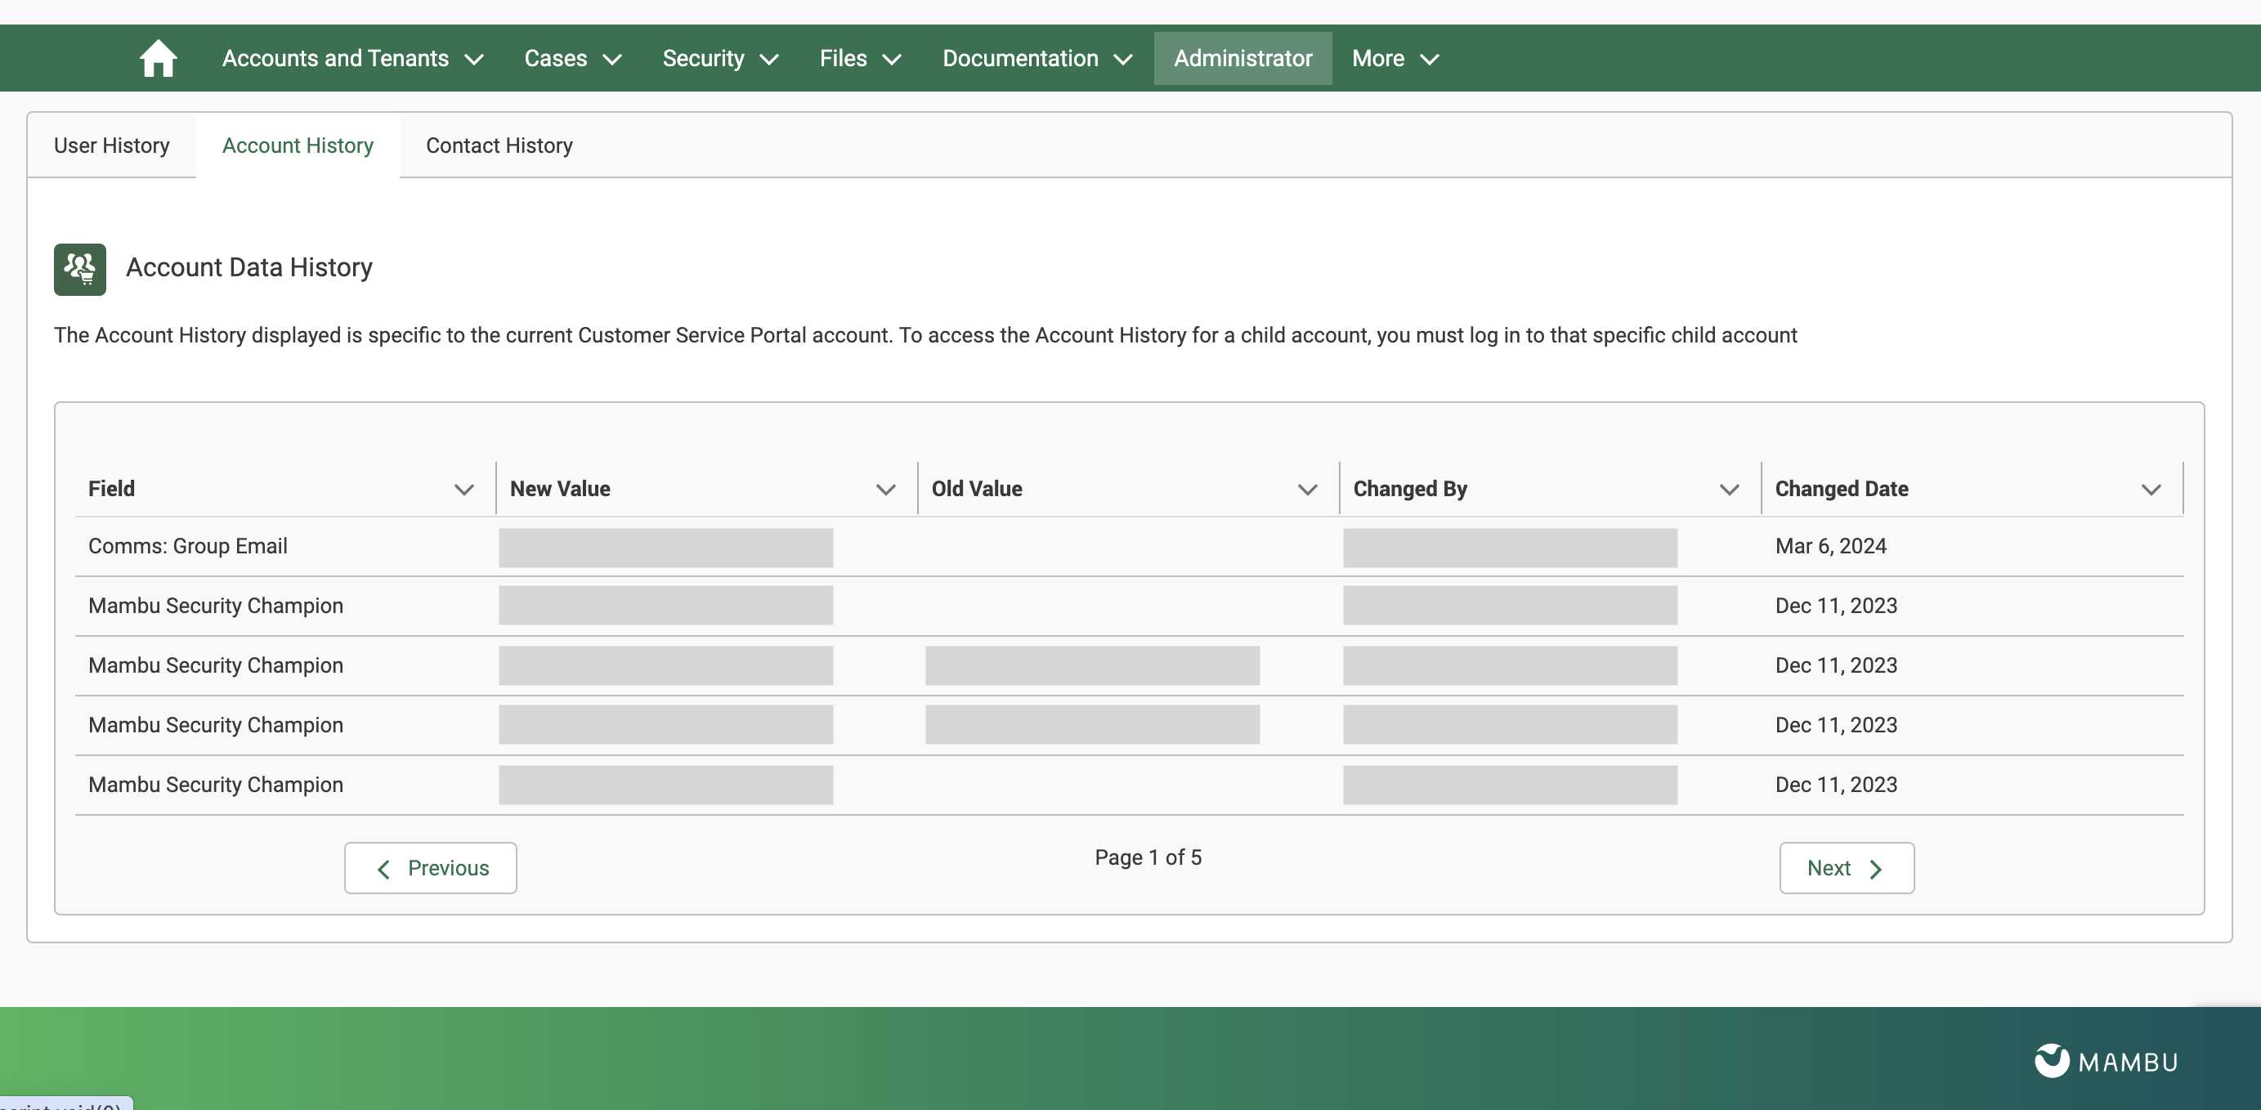The width and height of the screenshot is (2261, 1110).
Task: Switch to the User History tab
Action: coord(111,145)
